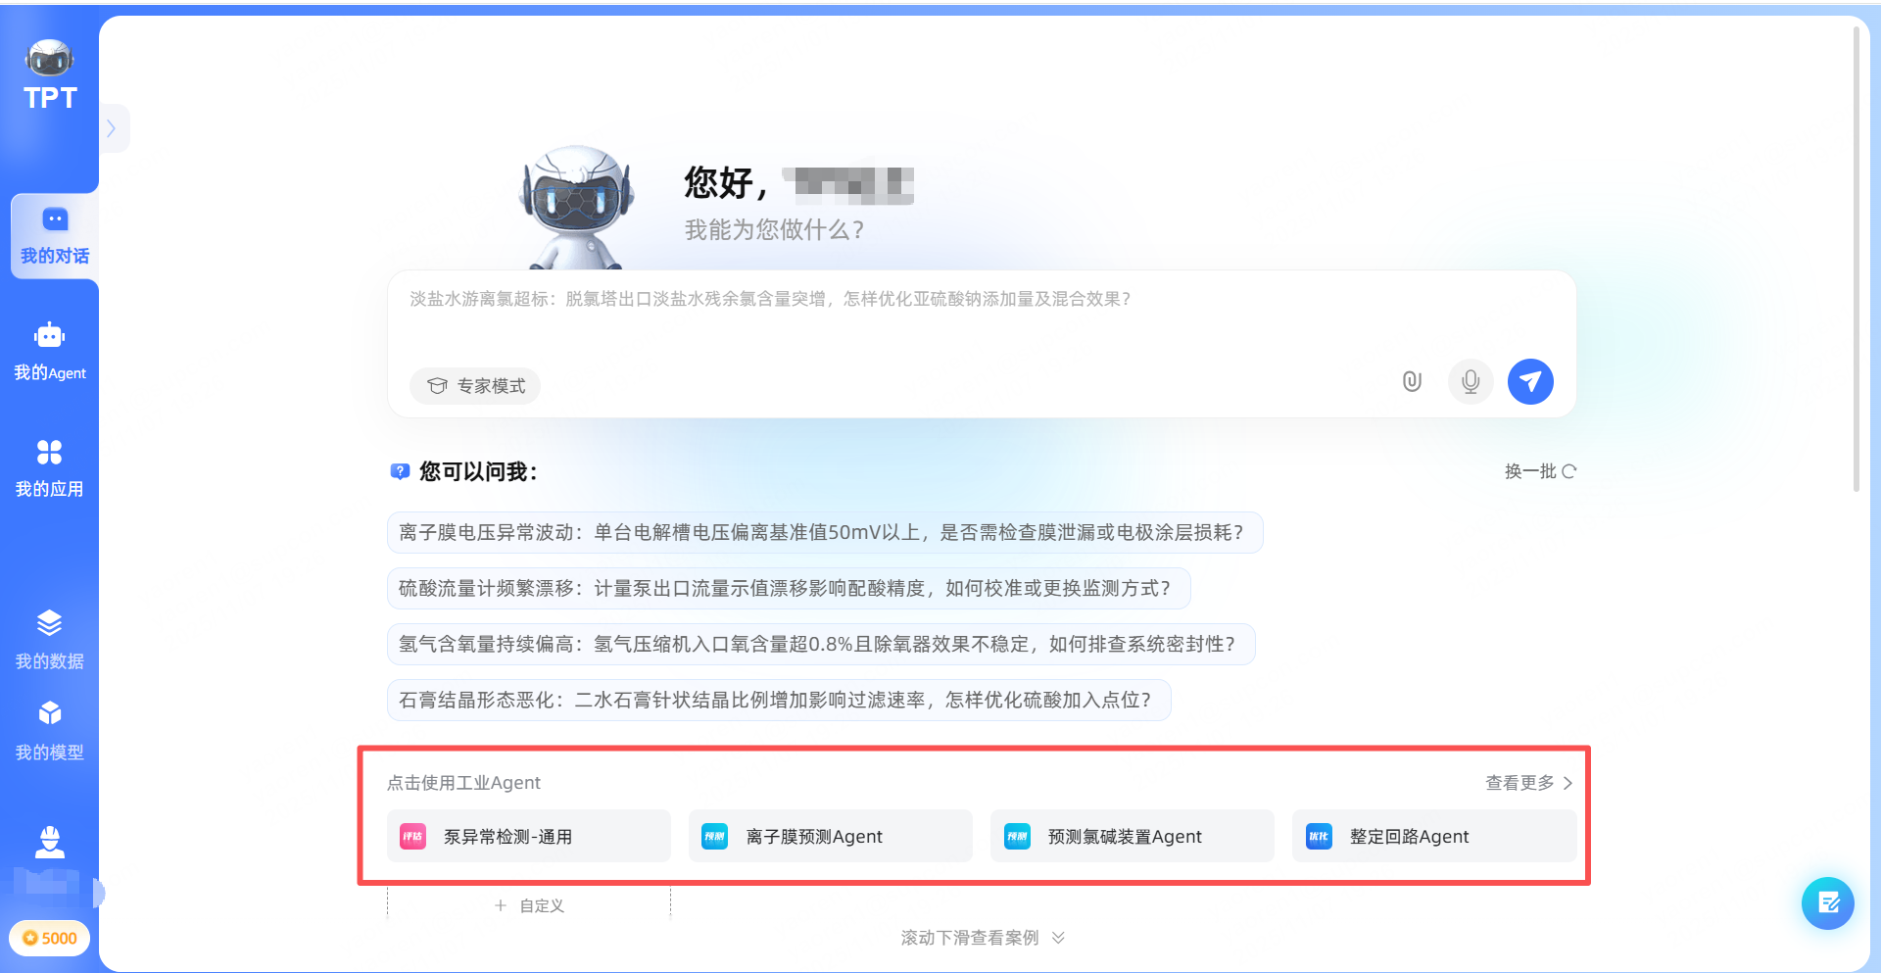Click the star coin icon on the 5000 badge
The width and height of the screenshot is (1881, 973).
(31, 938)
